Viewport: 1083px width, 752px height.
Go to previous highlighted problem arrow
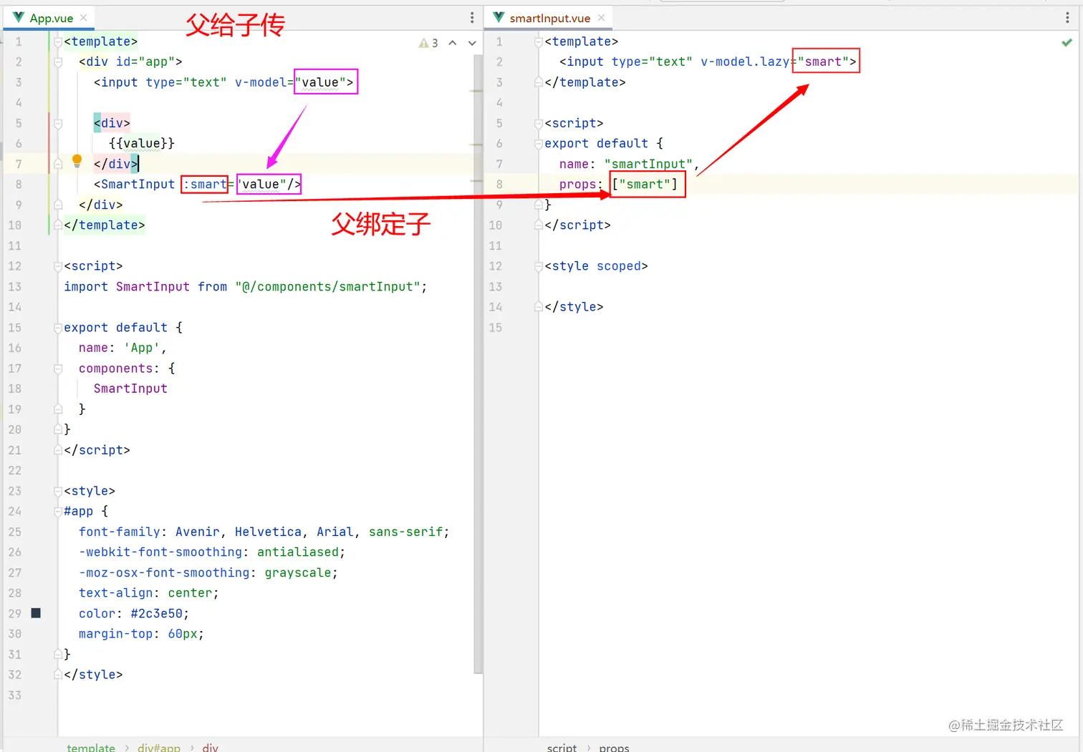[x=453, y=43]
